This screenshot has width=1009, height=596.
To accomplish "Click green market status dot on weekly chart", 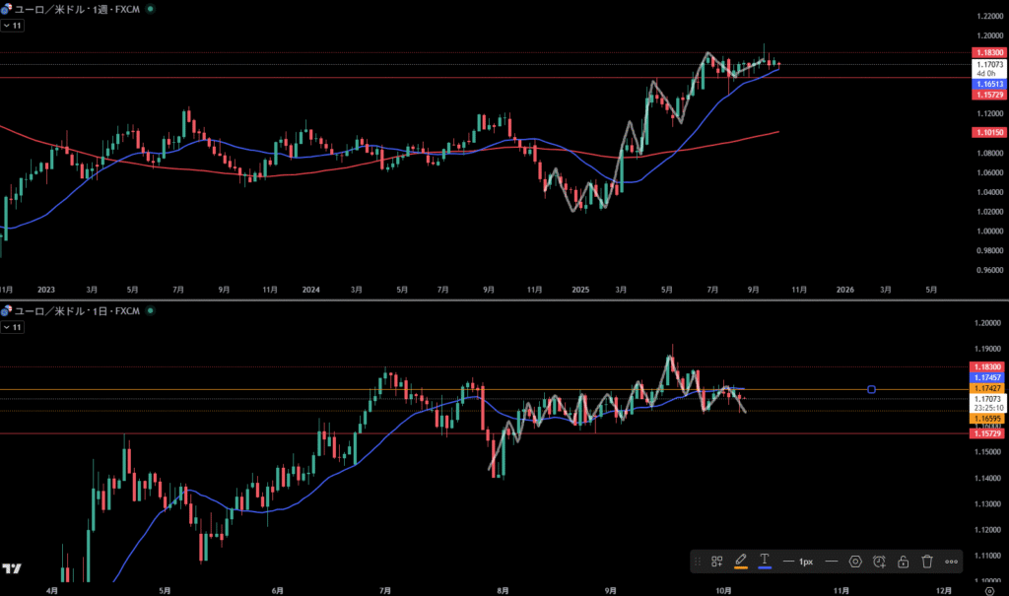I will coord(149,8).
